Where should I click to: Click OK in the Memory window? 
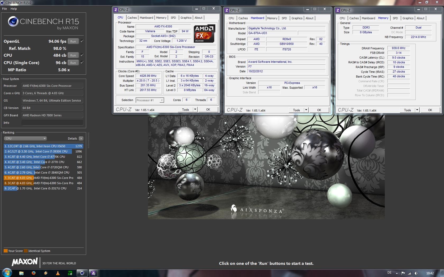(430, 110)
